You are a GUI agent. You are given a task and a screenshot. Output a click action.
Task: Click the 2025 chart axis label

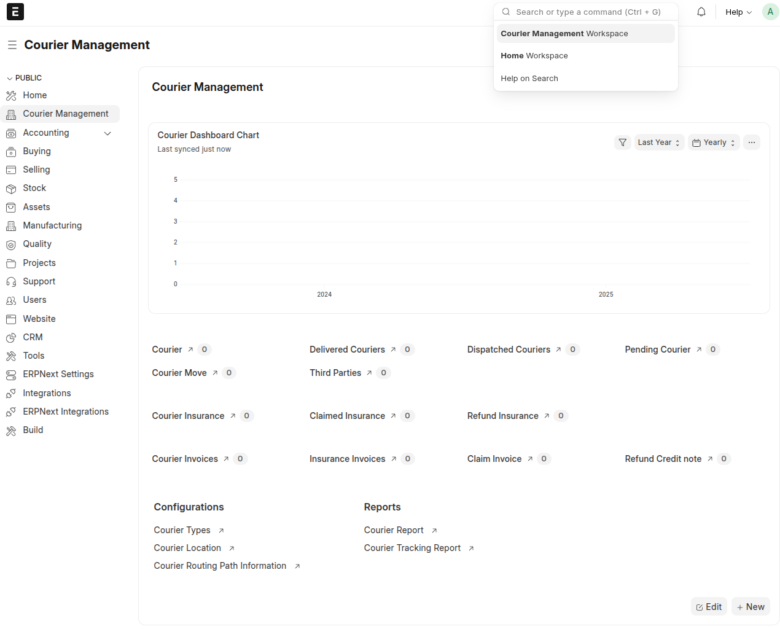(x=606, y=295)
